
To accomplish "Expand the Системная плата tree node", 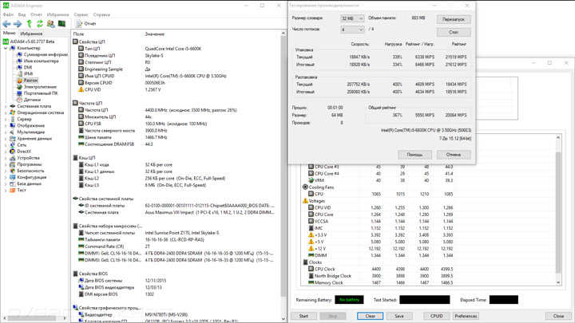I will (6, 106).
